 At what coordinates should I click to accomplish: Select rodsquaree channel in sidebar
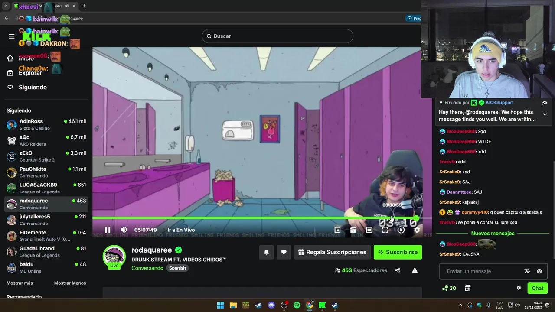[46, 204]
